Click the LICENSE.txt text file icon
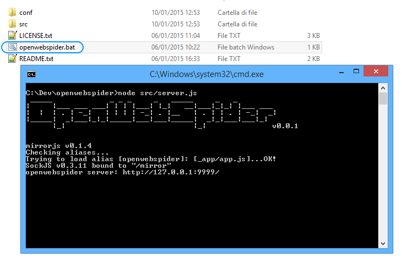The image size is (402, 258). (13, 36)
